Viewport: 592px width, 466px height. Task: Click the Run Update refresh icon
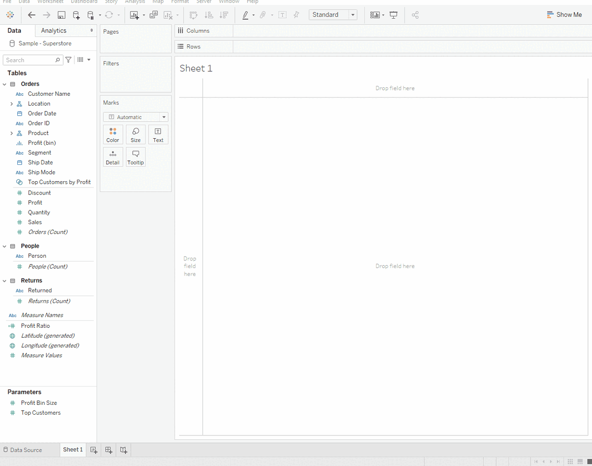pos(109,15)
